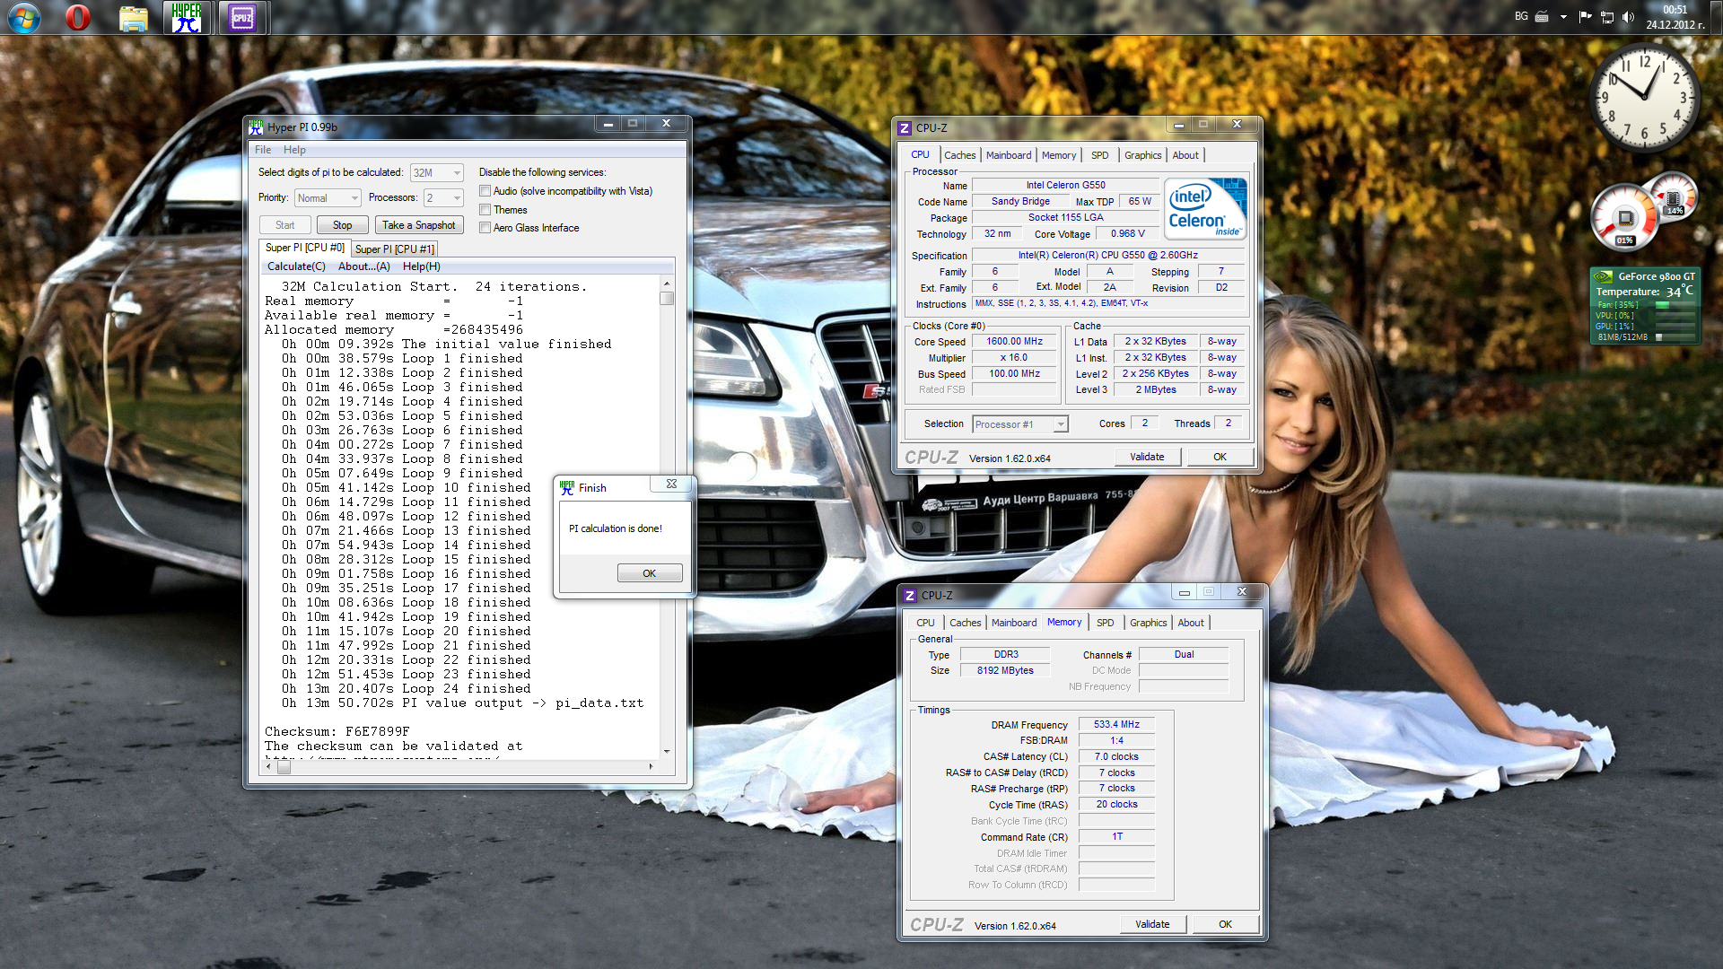Open the Mainboard tab in top CPU-Z
This screenshot has width=1723, height=969.
pos(1008,155)
